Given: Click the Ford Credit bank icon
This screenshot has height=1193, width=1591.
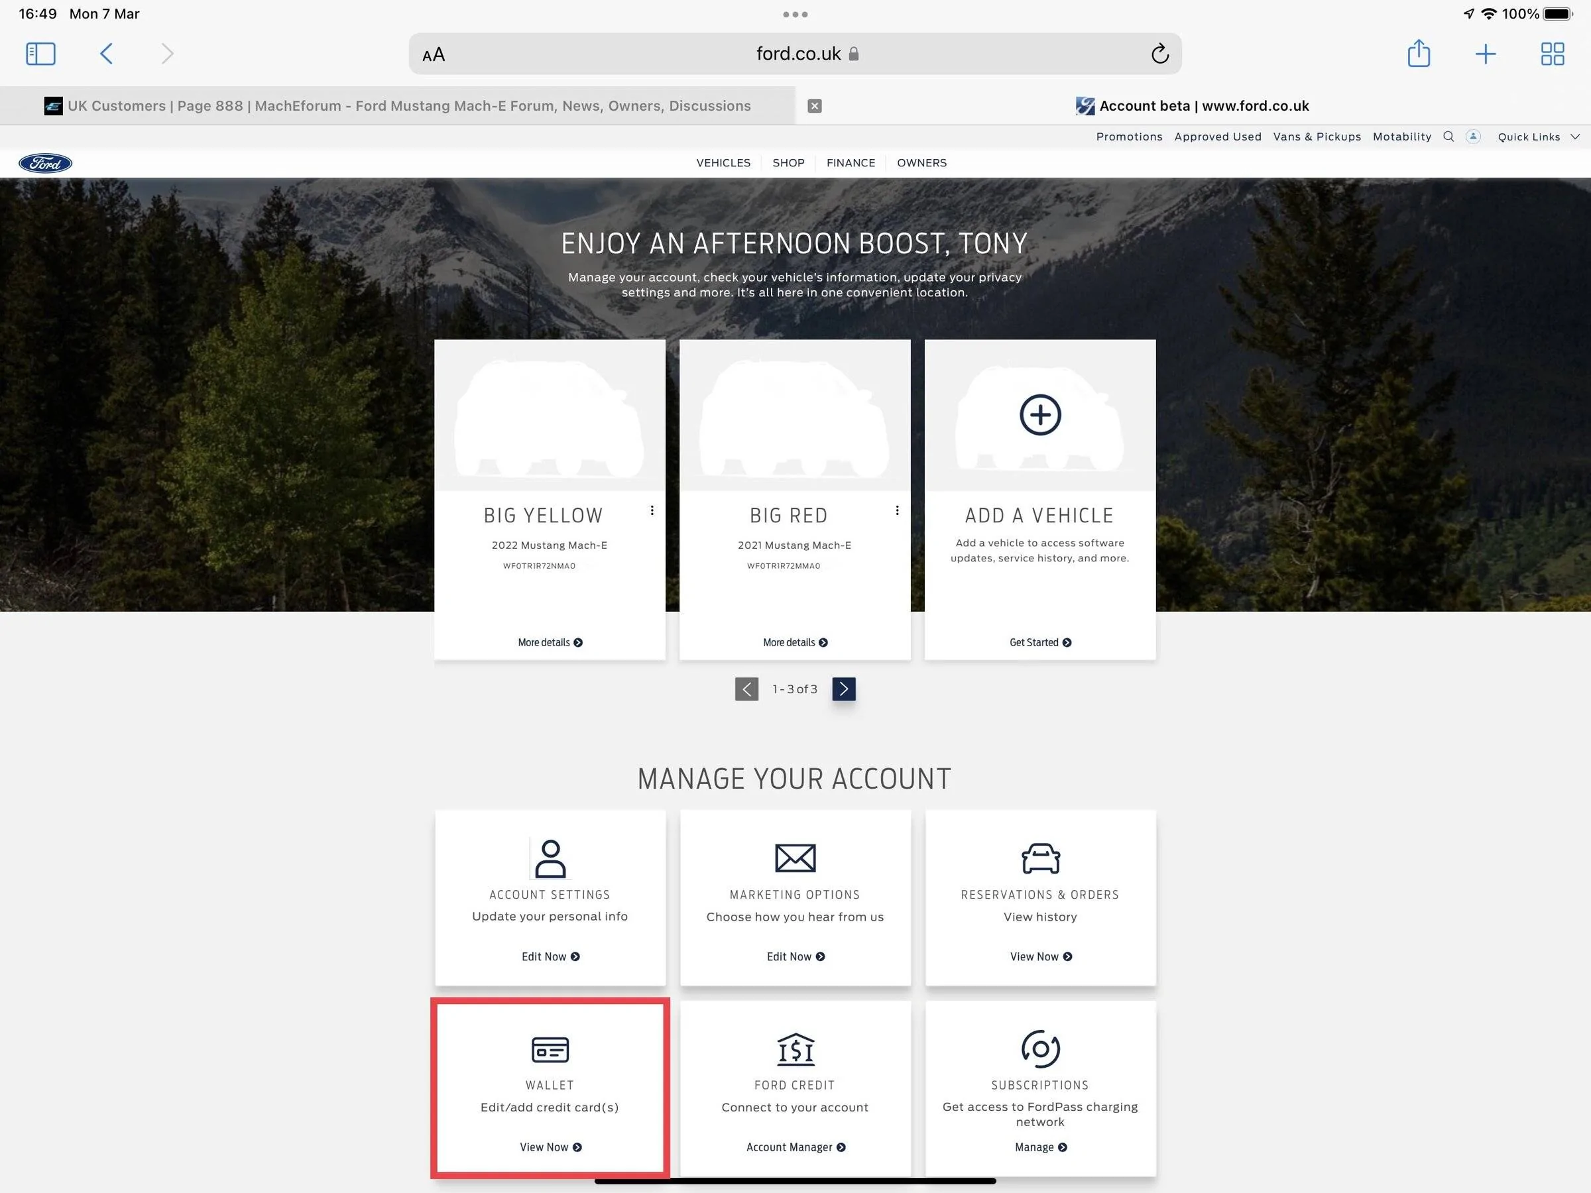Looking at the screenshot, I should (x=795, y=1049).
